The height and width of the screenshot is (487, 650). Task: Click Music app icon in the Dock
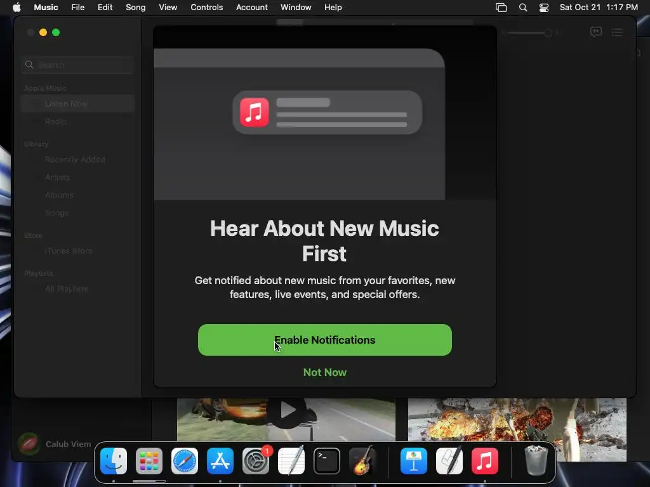pyautogui.click(x=484, y=461)
